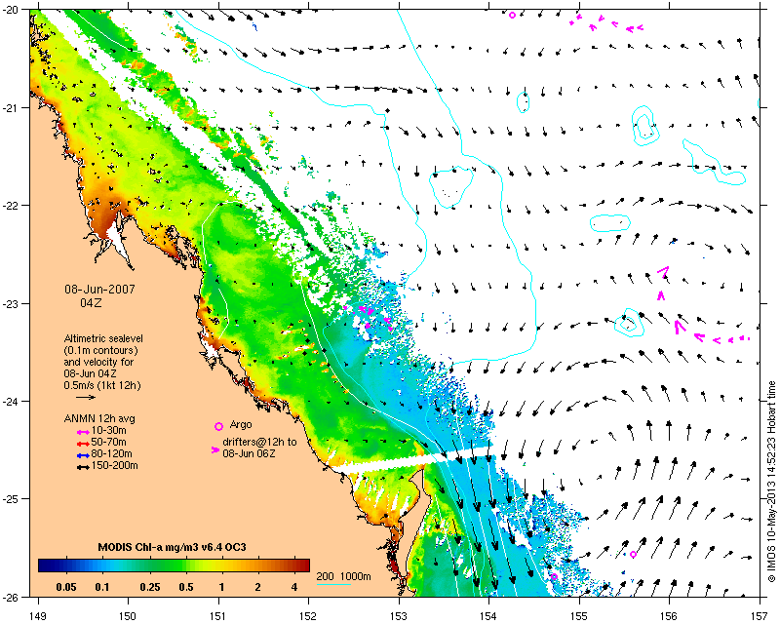Click the '04Z' time label
780x624 pixels.
point(91,302)
